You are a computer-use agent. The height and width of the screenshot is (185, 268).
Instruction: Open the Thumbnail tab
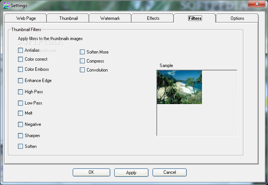point(68,18)
